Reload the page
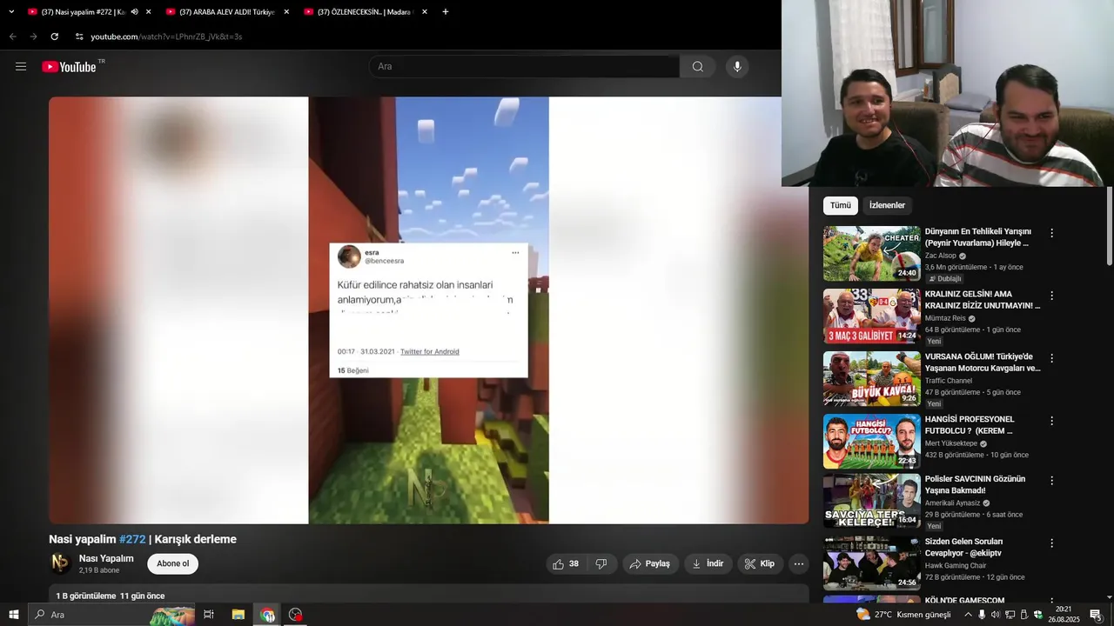Image resolution: width=1114 pixels, height=626 pixels. [x=54, y=37]
